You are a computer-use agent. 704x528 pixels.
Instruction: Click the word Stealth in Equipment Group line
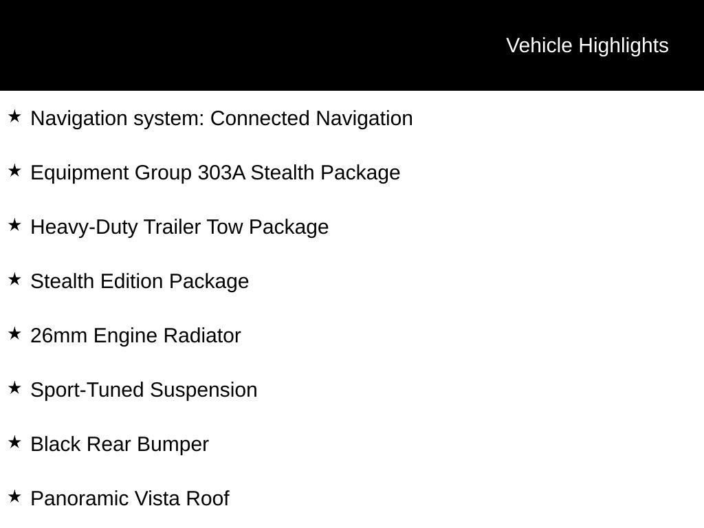pyautogui.click(x=282, y=173)
